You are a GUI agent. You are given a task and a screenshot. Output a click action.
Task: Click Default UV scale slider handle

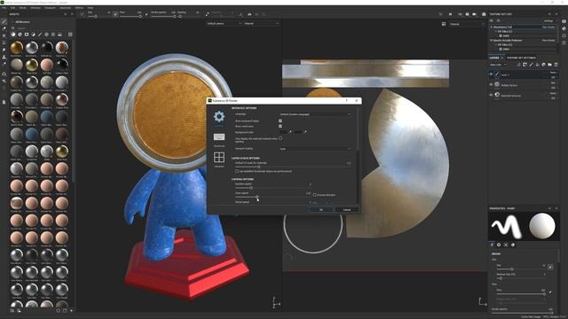[258, 167]
